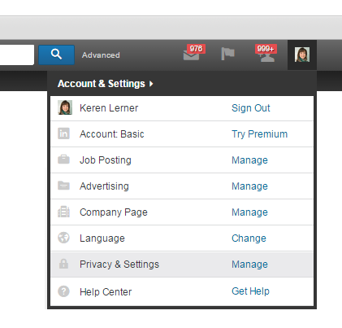
Task: Select the Privacy & Settings entry
Action: pyautogui.click(x=119, y=265)
